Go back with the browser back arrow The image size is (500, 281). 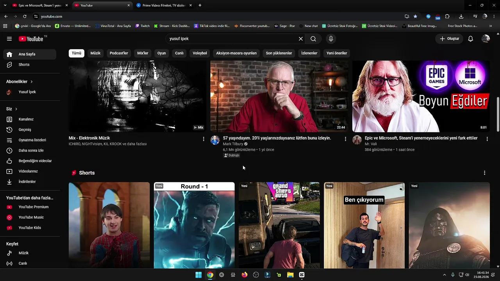click(x=6, y=16)
